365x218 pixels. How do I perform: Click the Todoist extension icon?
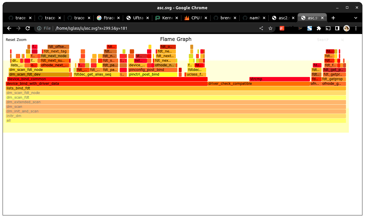click(282, 28)
